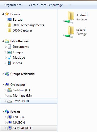
Task: Click the Réseau network globe icon
Action: tap(7, 112)
